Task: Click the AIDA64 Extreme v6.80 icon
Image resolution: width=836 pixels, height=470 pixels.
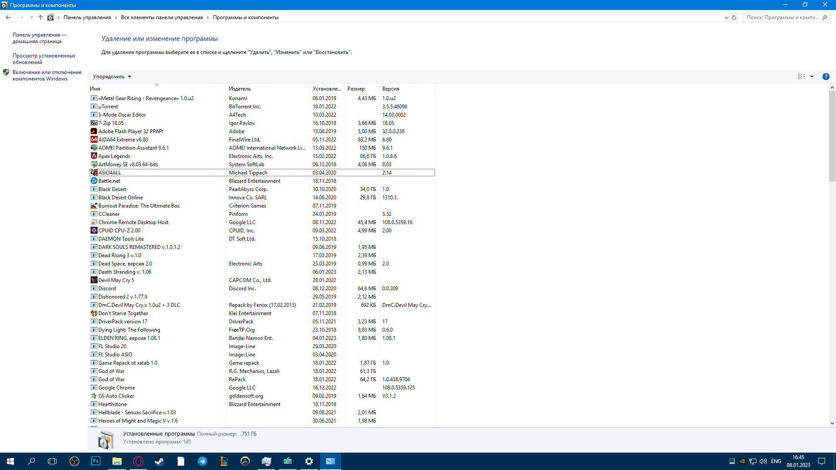Action: point(94,140)
